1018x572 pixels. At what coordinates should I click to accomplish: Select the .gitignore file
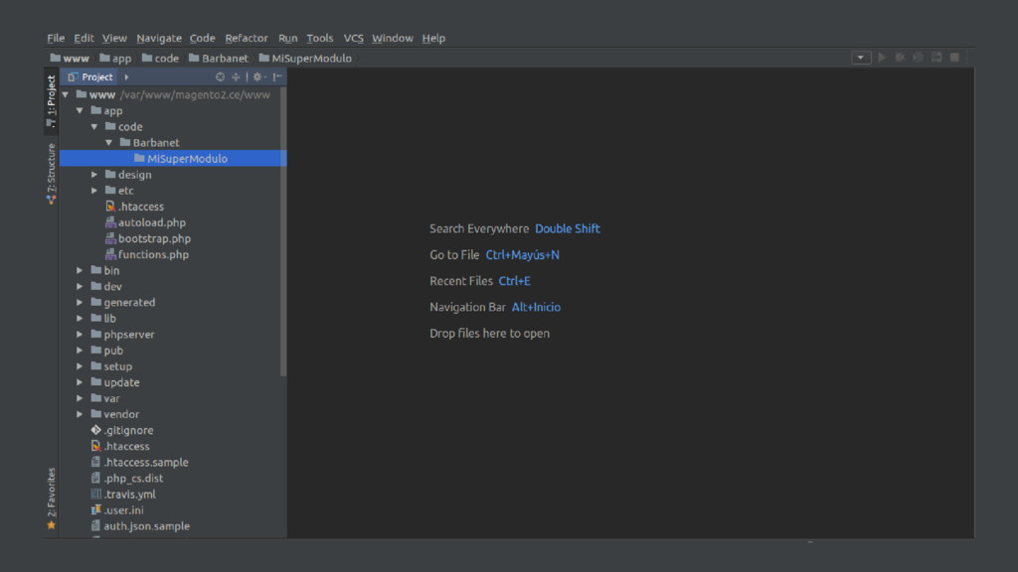[x=122, y=430]
